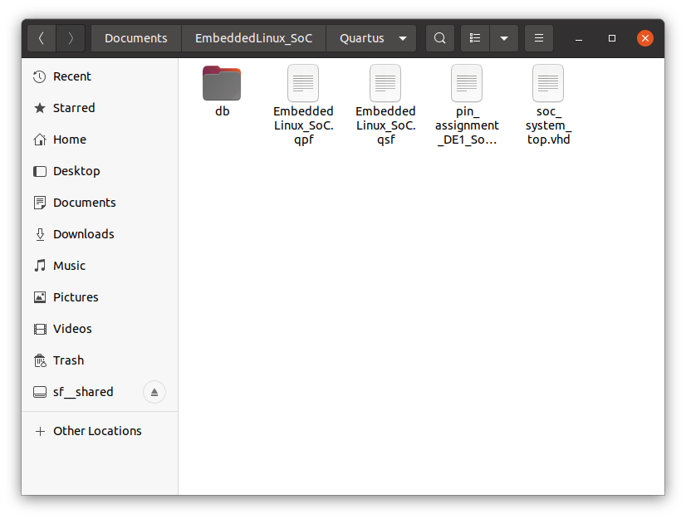Navigate back with the left arrow button
The image size is (686, 519).
41,37
